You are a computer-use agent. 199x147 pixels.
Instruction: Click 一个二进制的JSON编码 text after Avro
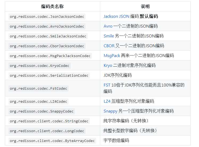tap(136, 26)
